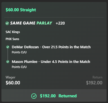Click the vertical line connecting parlay legs

click(8, 54)
